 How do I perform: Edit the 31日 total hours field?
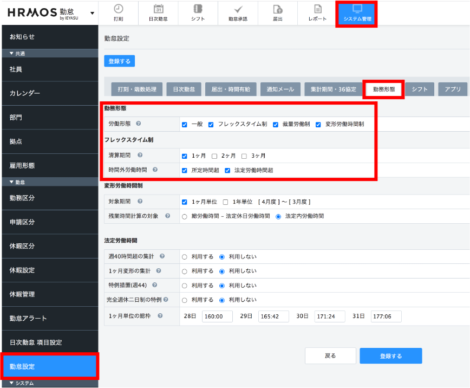[x=386, y=316]
